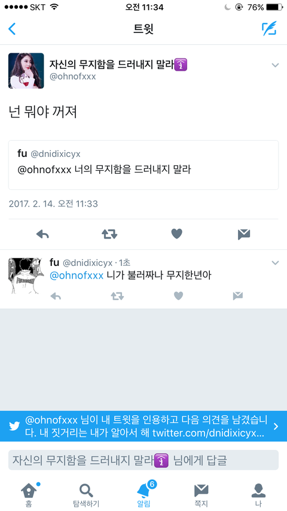Open the quoted tweet from @dnidixicyx

(x=143, y=165)
